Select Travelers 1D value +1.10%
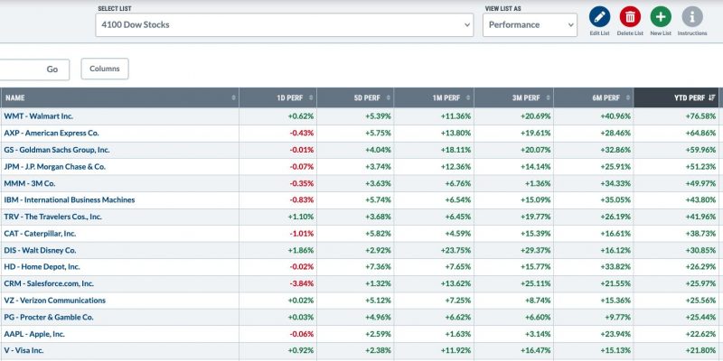Image resolution: width=723 pixels, height=361 pixels. 301,217
